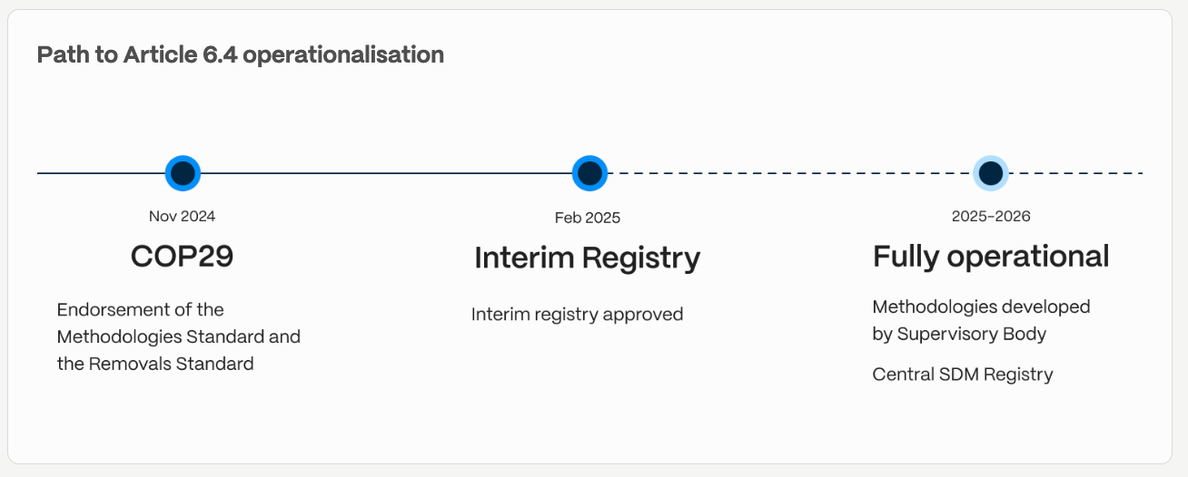
Task: Select the 'Interim registry approved' description
Action: (x=577, y=315)
